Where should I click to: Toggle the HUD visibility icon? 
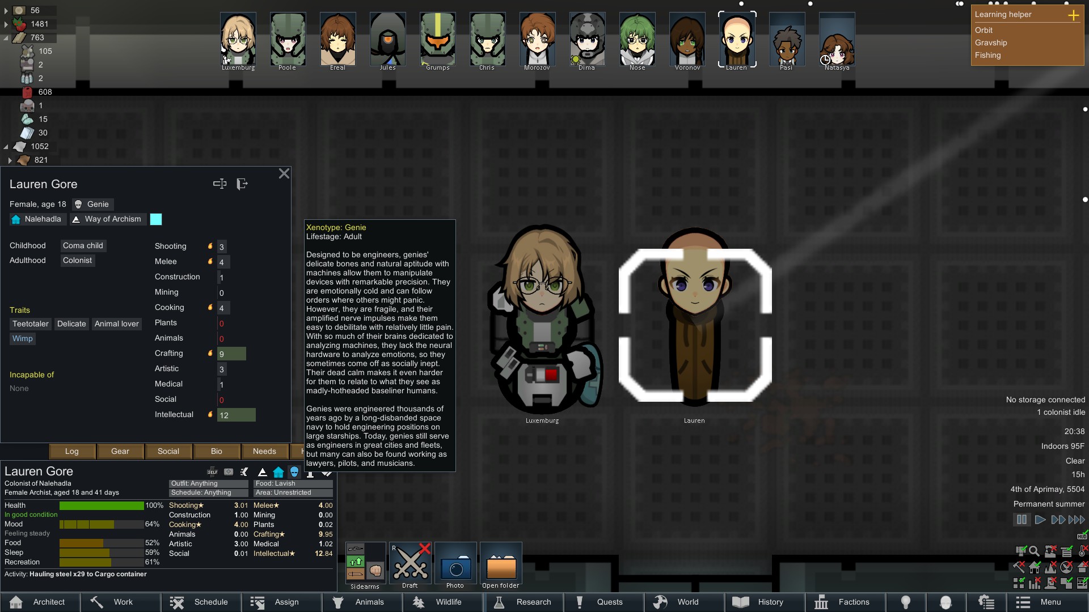click(1082, 535)
